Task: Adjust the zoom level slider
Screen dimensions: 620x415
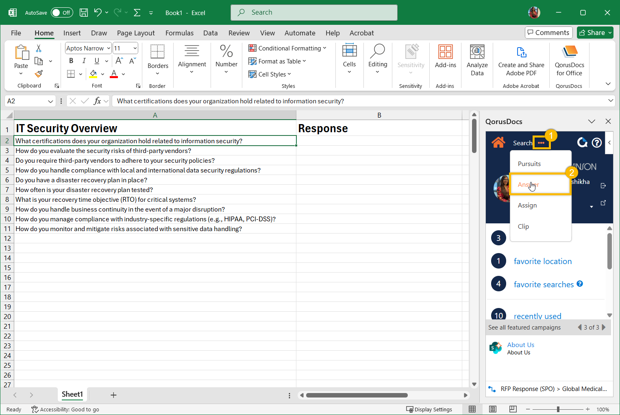Action: (x=558, y=409)
